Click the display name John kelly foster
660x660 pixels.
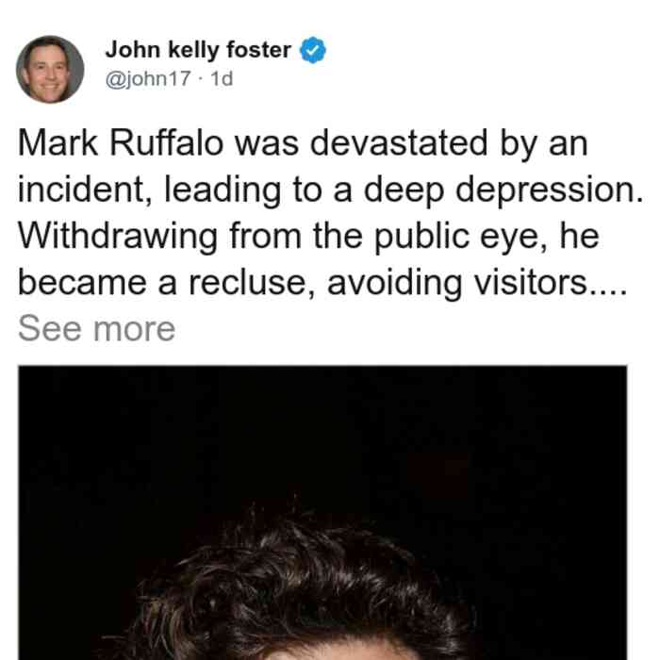198,50
